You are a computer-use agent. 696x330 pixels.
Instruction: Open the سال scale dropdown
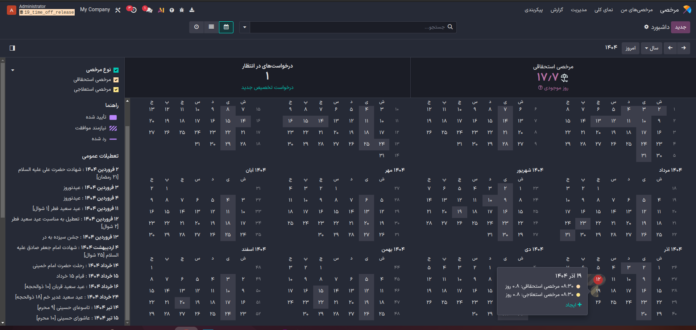point(651,48)
